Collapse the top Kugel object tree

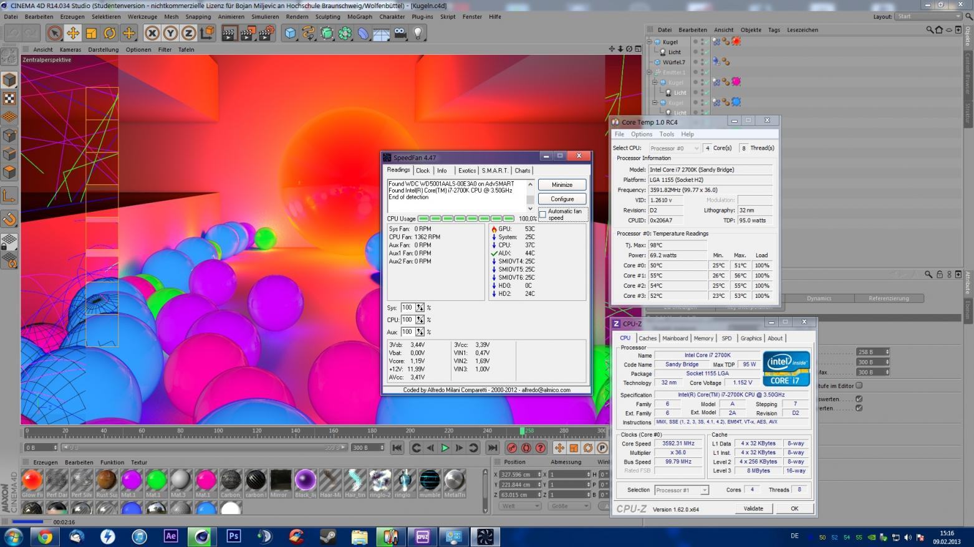click(x=649, y=42)
